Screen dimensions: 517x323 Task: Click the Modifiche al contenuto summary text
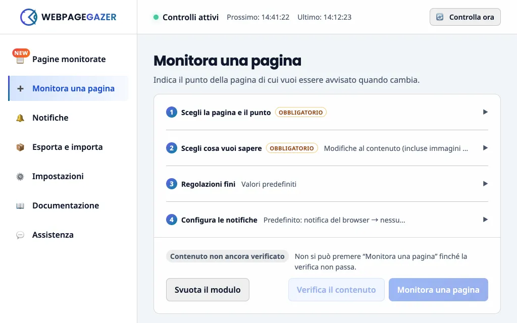tap(396, 148)
